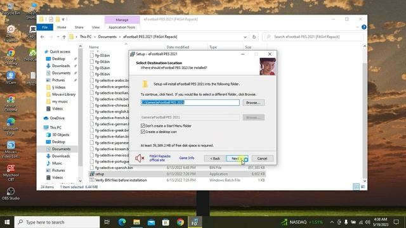Open NASDAQ stock widget on taskbar
The height and width of the screenshot is (228, 406).
[302, 222]
